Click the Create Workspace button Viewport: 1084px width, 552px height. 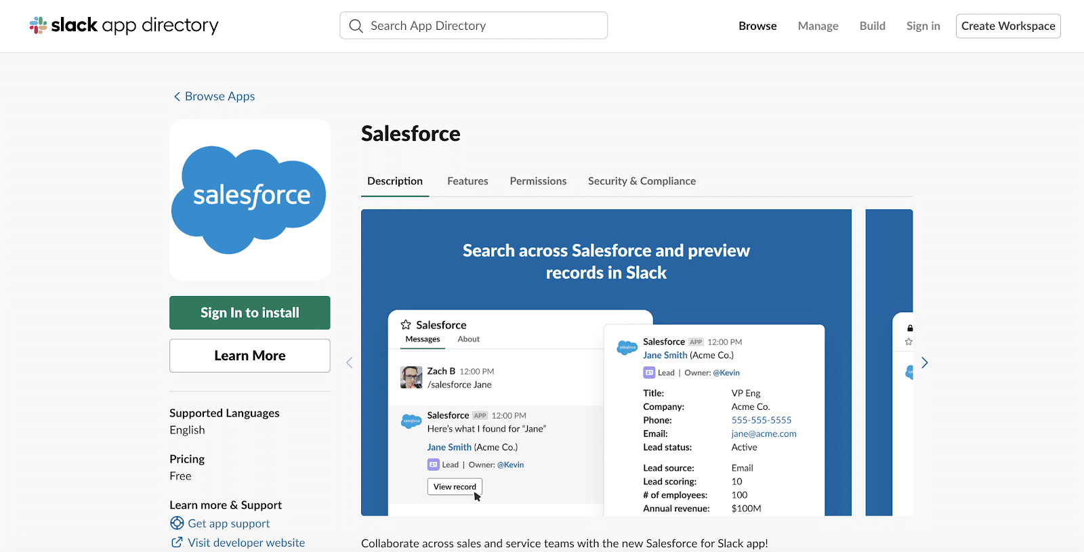coord(1008,26)
